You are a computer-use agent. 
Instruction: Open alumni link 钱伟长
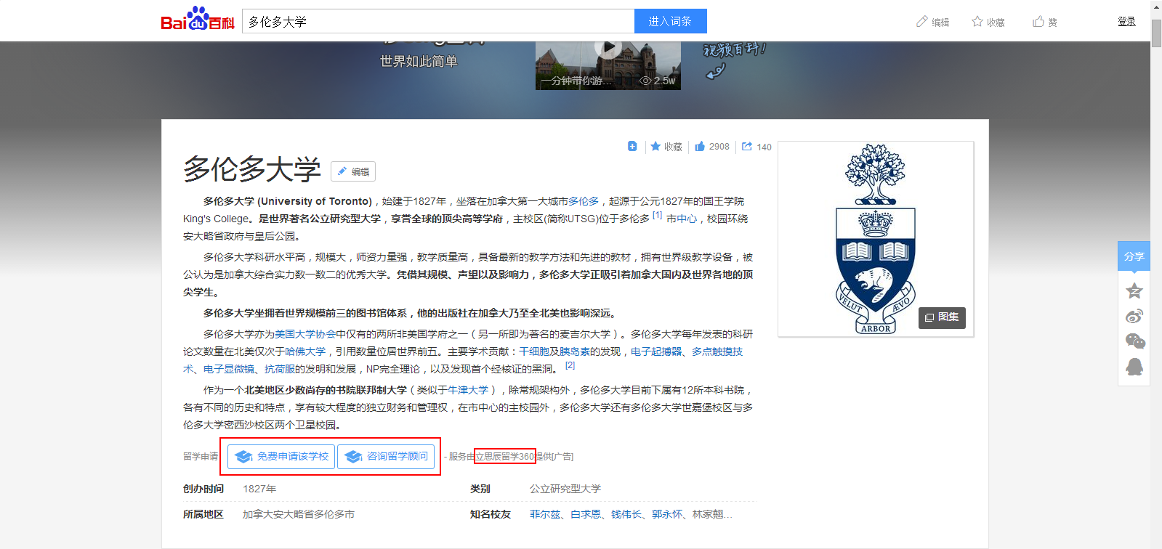click(x=626, y=514)
